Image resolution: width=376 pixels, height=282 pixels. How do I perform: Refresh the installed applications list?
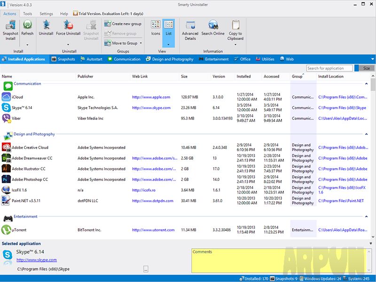coord(27,28)
